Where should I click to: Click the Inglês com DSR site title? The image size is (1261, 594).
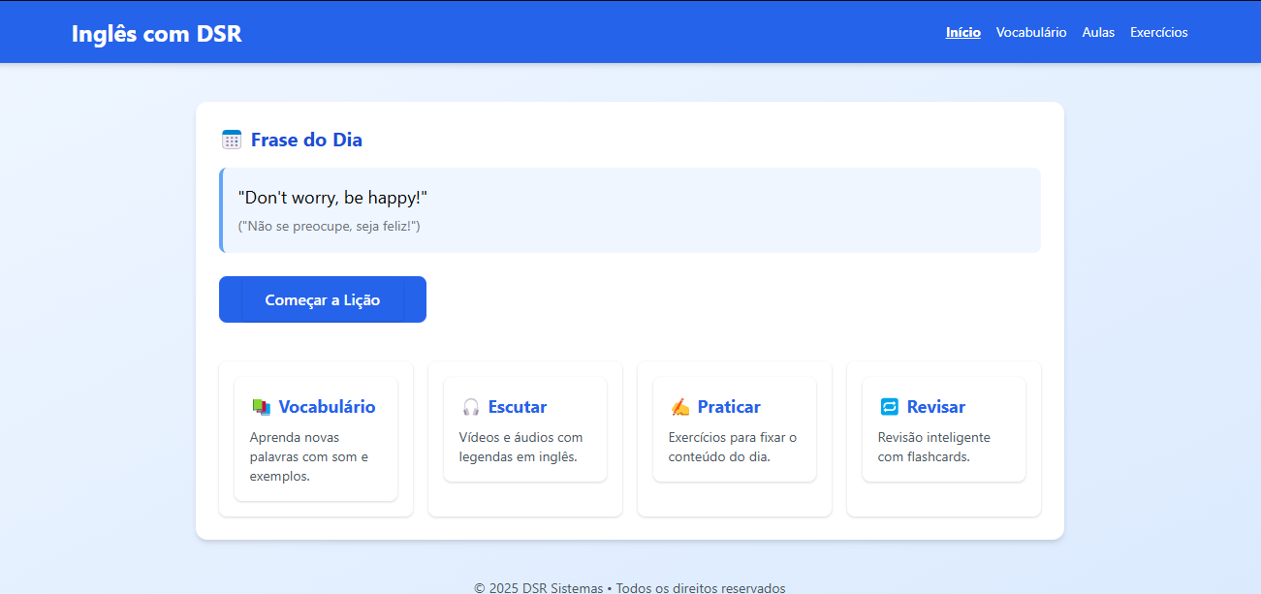click(157, 33)
